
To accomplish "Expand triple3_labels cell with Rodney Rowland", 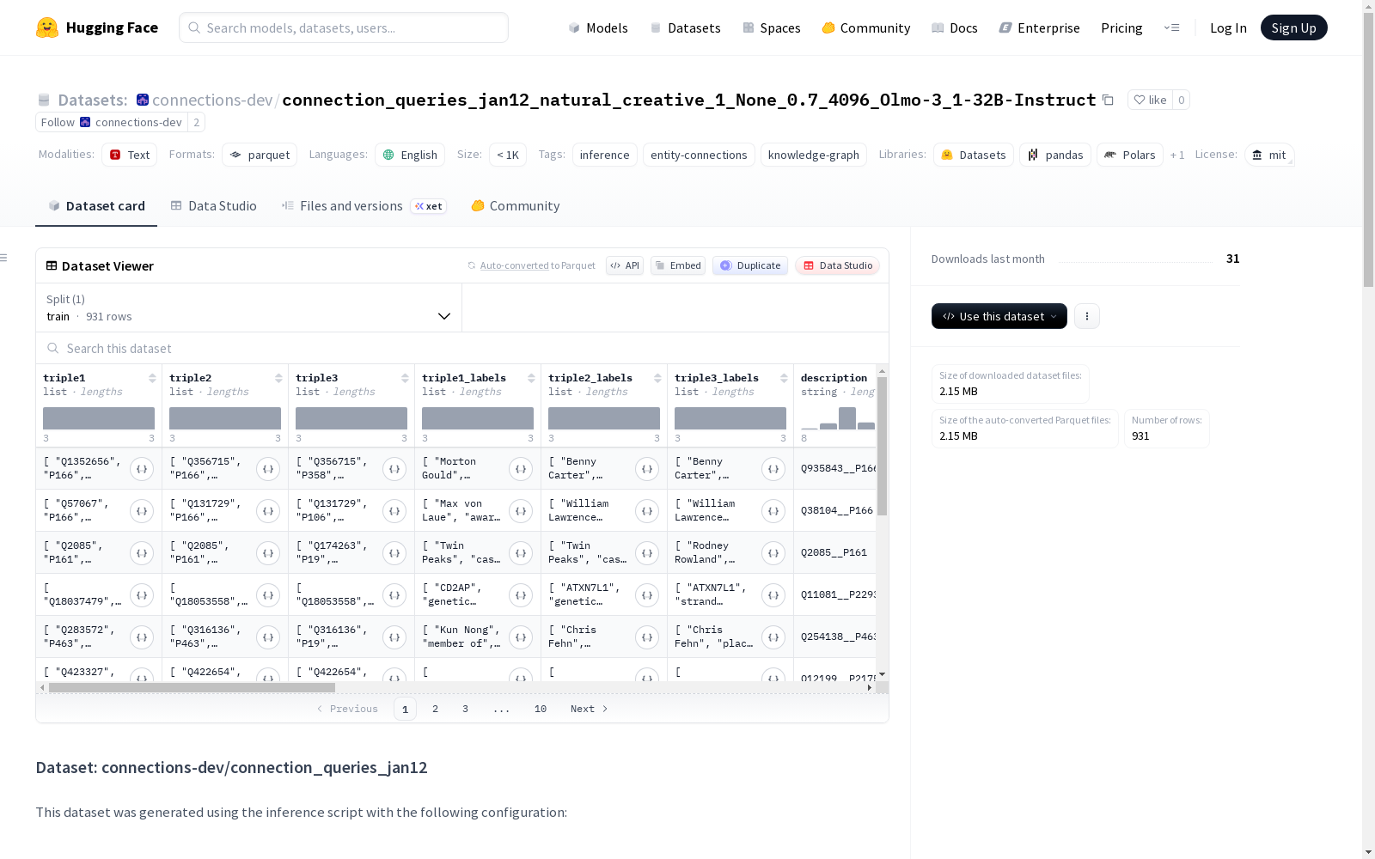I will [x=773, y=553].
